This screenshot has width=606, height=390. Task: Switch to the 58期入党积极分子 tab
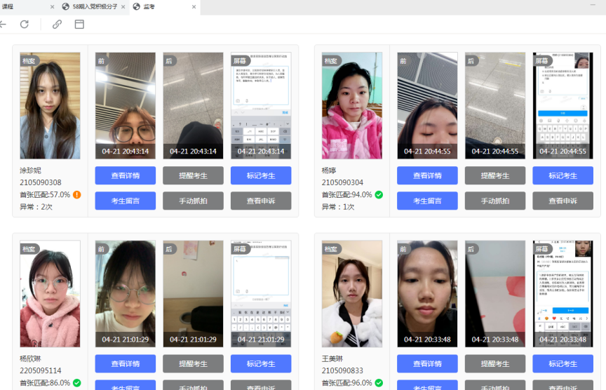[93, 6]
